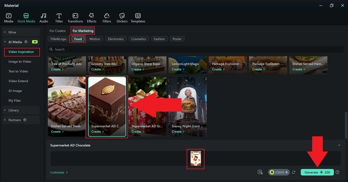This screenshot has width=348, height=182.
Task: Open Text to Video in sidebar
Action: coord(18,71)
